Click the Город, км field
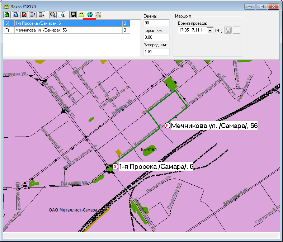Viewport: 283px width, 242px height. pyautogui.click(x=156, y=37)
